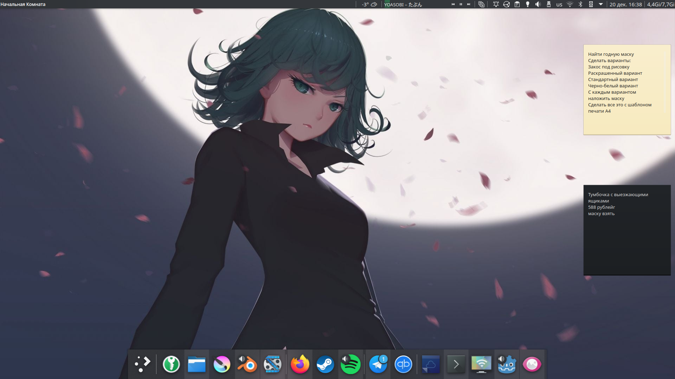Mute Spotify via its dock audio badge
This screenshot has height=379, width=675.
pos(345,359)
